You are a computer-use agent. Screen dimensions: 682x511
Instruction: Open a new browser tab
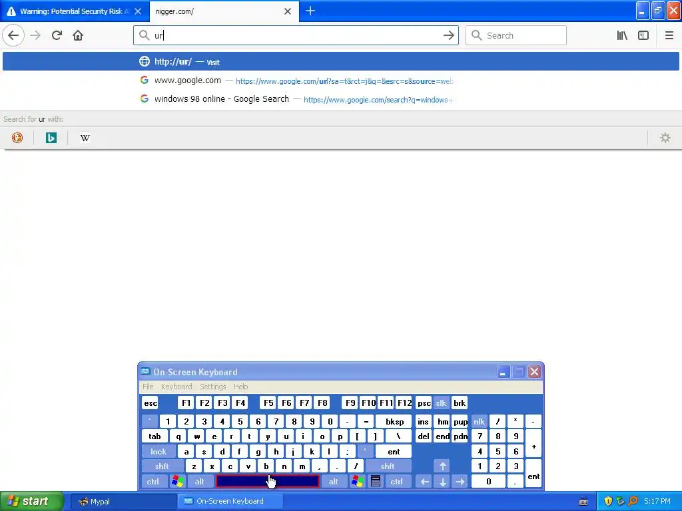click(x=310, y=11)
